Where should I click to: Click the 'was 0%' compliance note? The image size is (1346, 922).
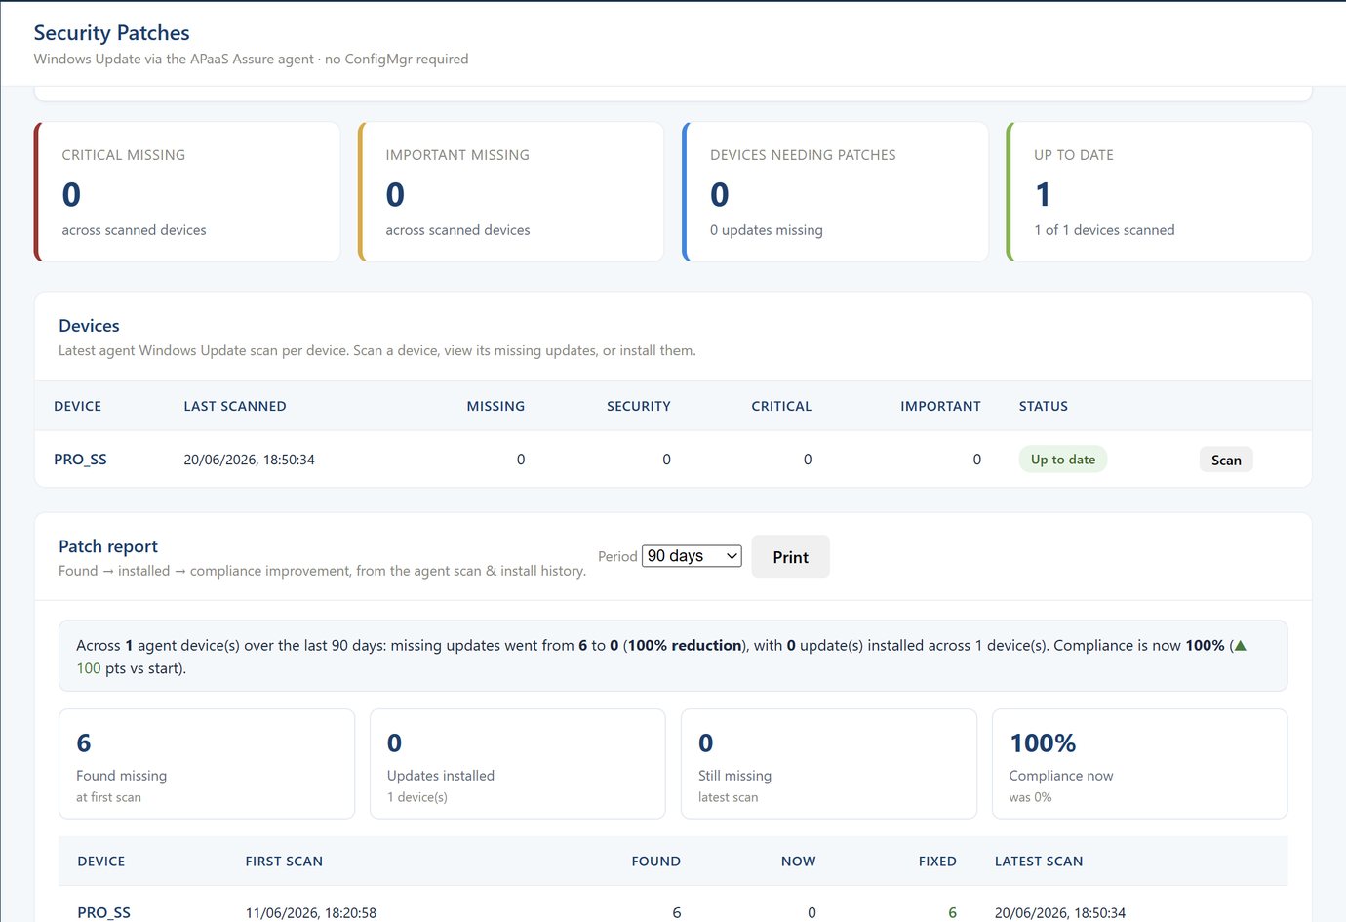[1030, 797]
